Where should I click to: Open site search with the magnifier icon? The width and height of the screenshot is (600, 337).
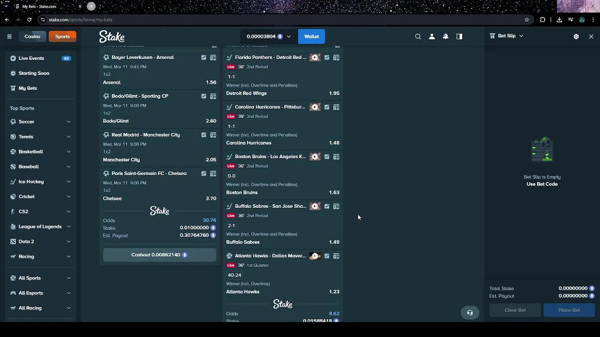coord(418,37)
